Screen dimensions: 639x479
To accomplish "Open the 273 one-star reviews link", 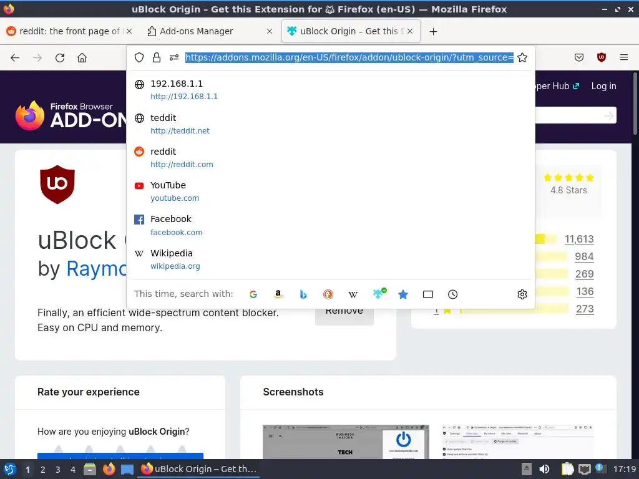I will 585,309.
